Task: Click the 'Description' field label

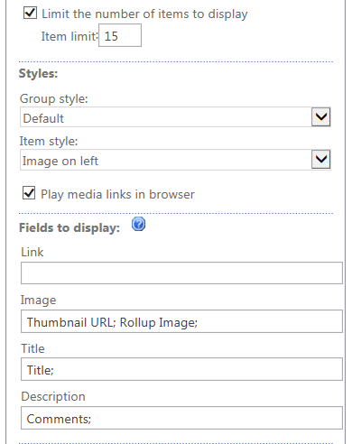Action: click(53, 396)
